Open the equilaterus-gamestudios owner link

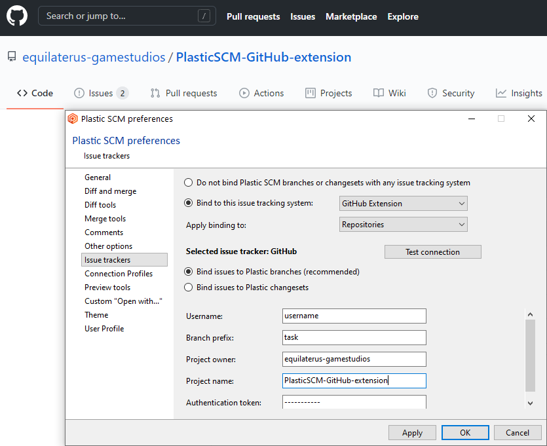tap(94, 57)
